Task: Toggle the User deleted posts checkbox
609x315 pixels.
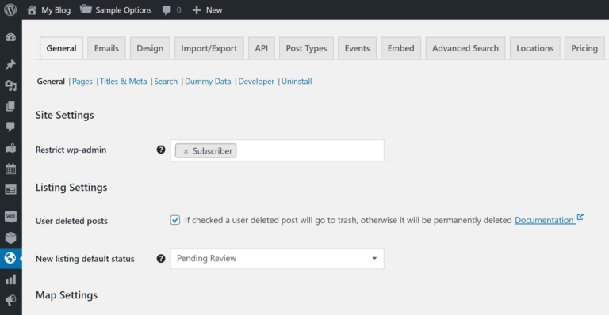Action: click(175, 220)
